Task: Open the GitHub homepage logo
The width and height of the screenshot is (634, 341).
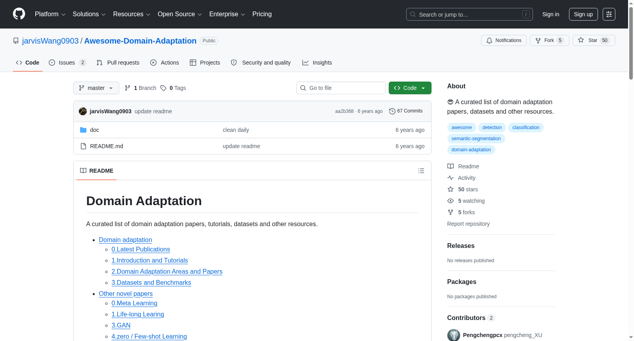Action: point(19,14)
